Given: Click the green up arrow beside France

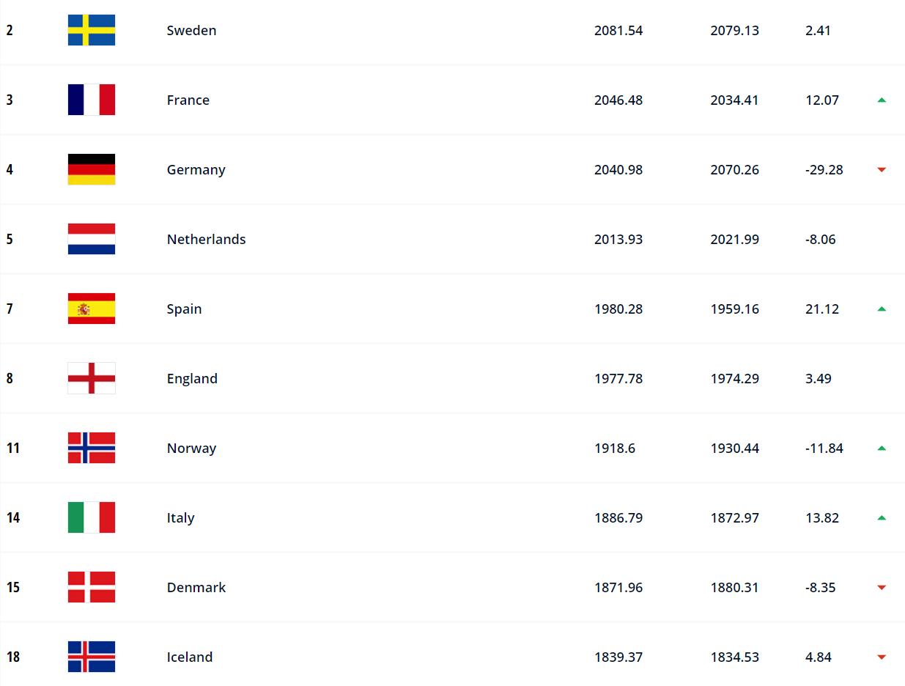Looking at the screenshot, I should pos(882,100).
